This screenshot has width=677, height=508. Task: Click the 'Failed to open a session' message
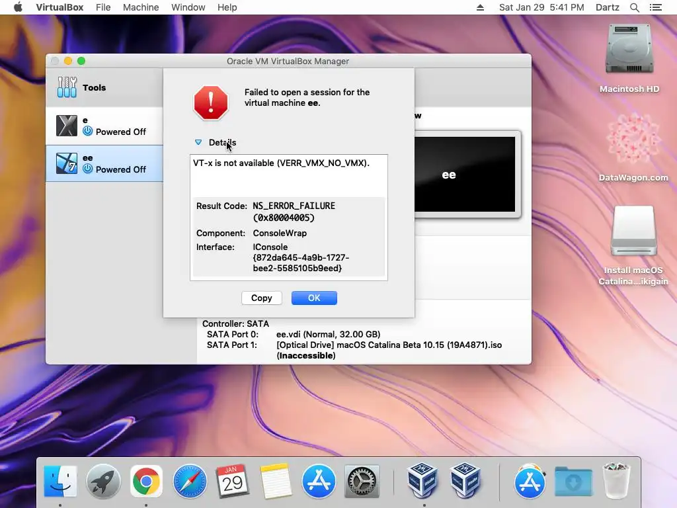click(x=307, y=98)
